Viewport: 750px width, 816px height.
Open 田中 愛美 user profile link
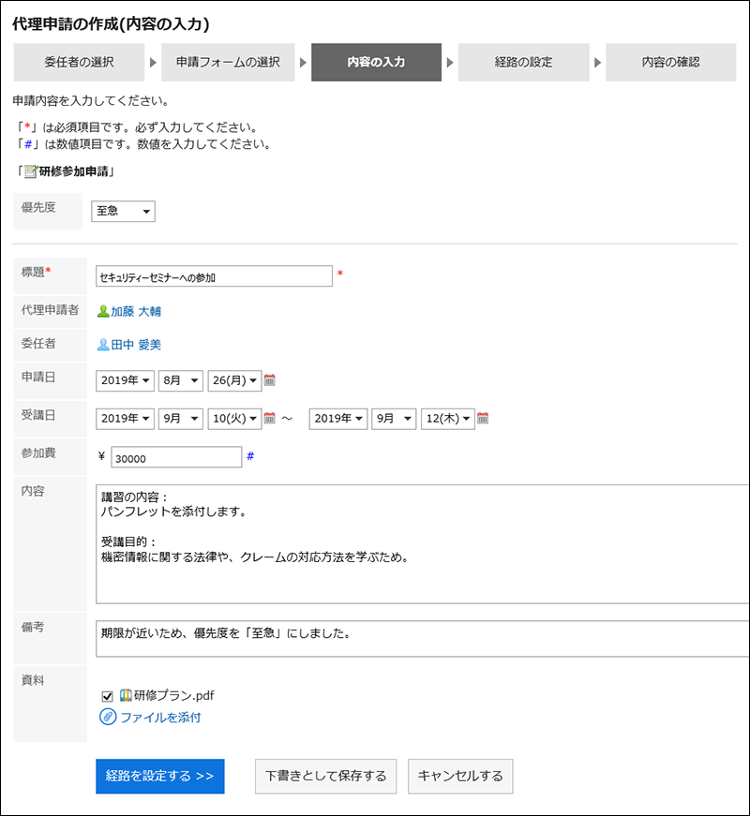(x=136, y=345)
